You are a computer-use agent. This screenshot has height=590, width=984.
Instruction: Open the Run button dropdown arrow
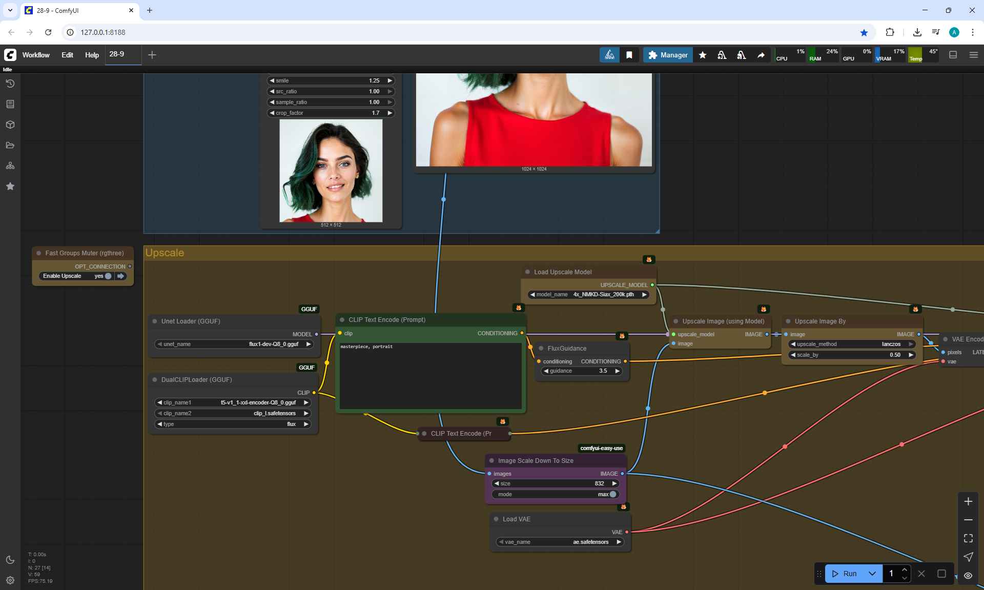pyautogui.click(x=872, y=574)
